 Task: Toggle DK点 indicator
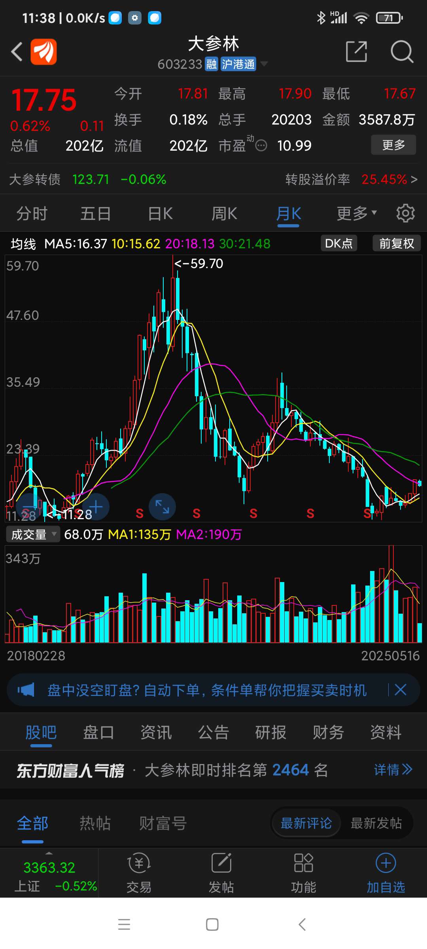(x=339, y=243)
